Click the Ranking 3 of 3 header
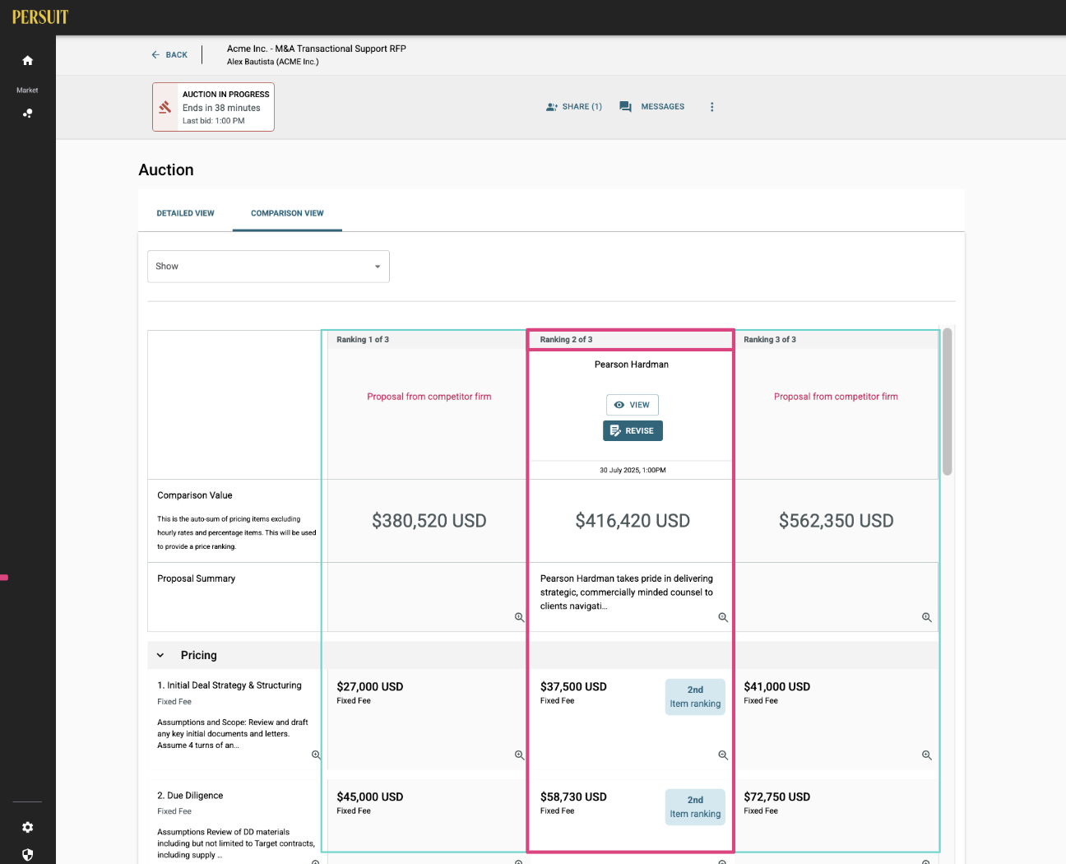This screenshot has width=1066, height=864. 770,340
